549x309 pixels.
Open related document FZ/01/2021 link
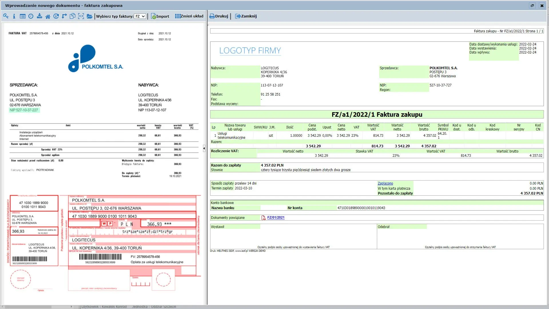[276, 217]
